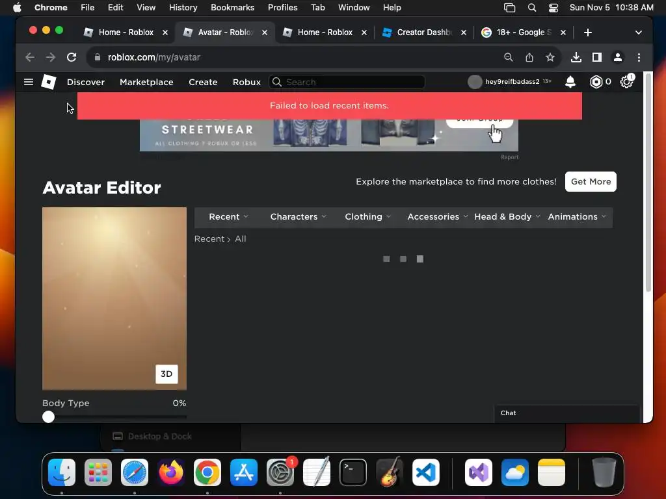Toggle the Chrome side panel
Image resolution: width=666 pixels, height=499 pixels.
tap(597, 57)
